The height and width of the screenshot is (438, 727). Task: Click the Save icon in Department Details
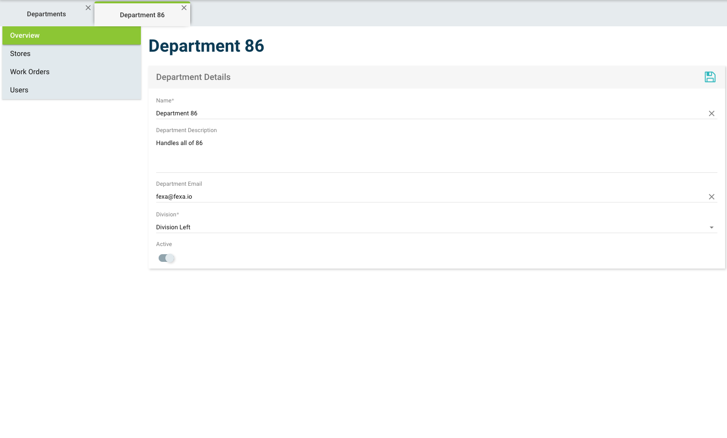710,77
